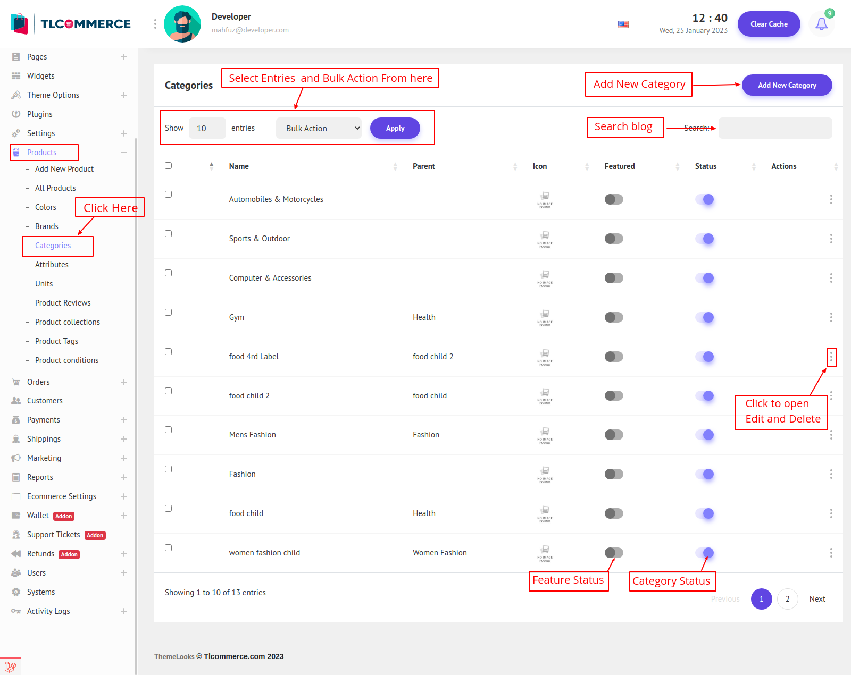Go to Product Reviews sidebar item
851x675 pixels.
[x=63, y=303]
